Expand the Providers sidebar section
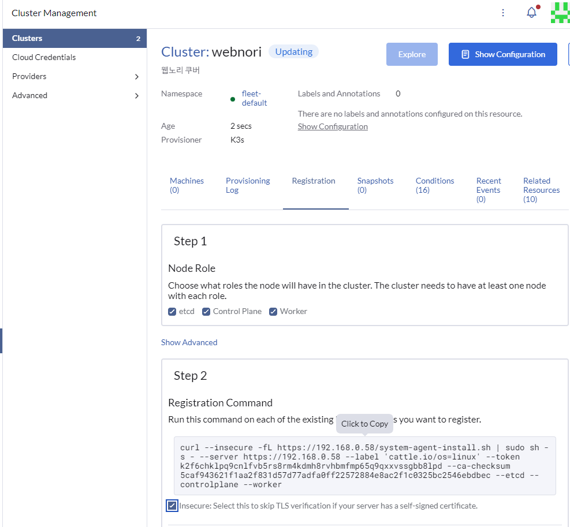570x527 pixels. coord(136,77)
